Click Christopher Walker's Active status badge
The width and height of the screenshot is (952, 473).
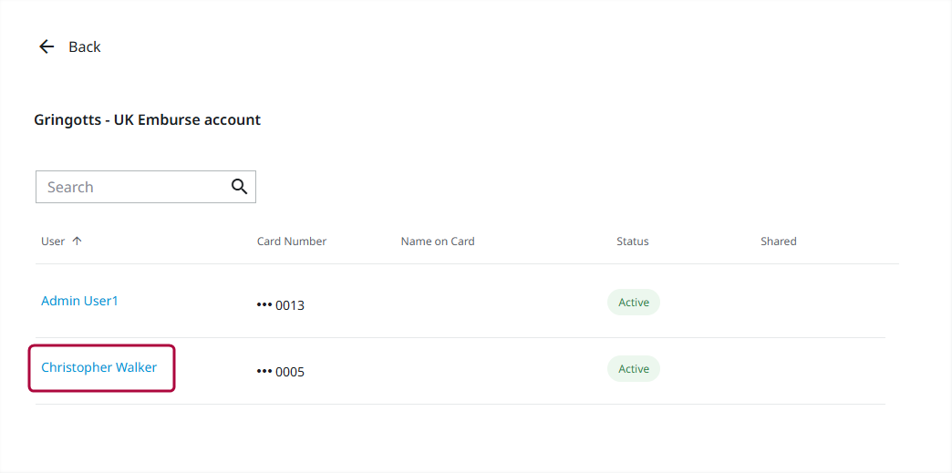[x=634, y=369]
